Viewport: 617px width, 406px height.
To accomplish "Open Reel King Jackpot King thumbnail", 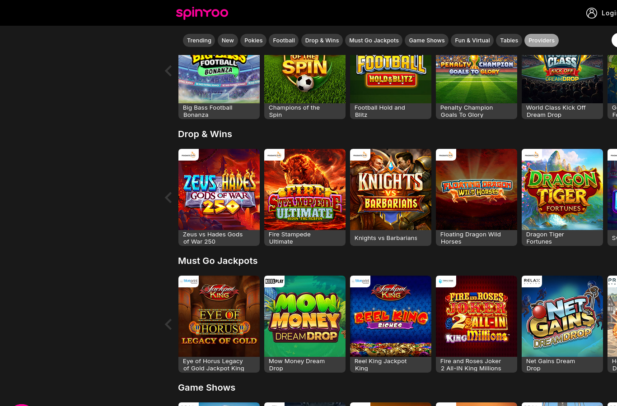I will 391,316.
